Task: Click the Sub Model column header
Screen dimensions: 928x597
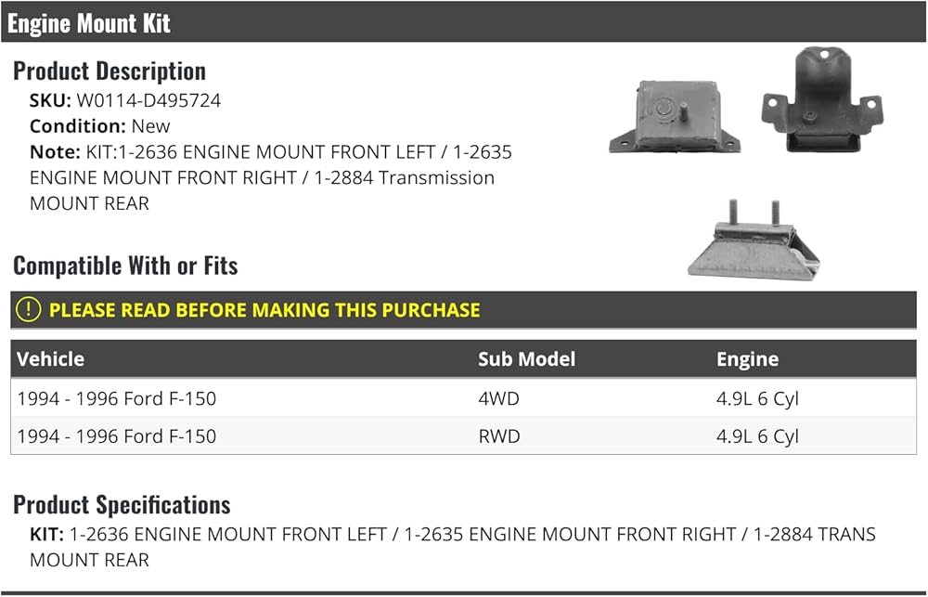Action: [526, 359]
